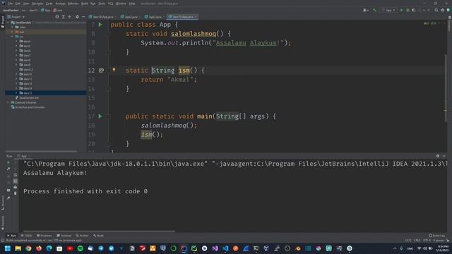This screenshot has height=254, width=452.
Task: Open the Terminal tool window
Action: tap(64, 236)
